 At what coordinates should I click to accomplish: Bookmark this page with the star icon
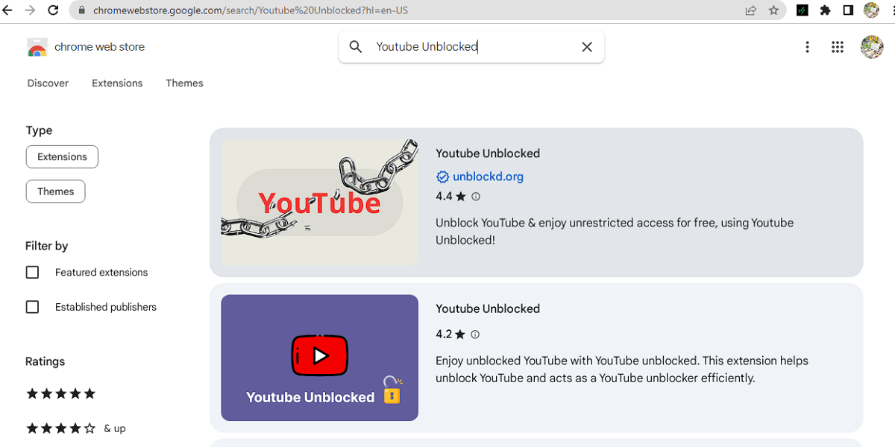[773, 10]
